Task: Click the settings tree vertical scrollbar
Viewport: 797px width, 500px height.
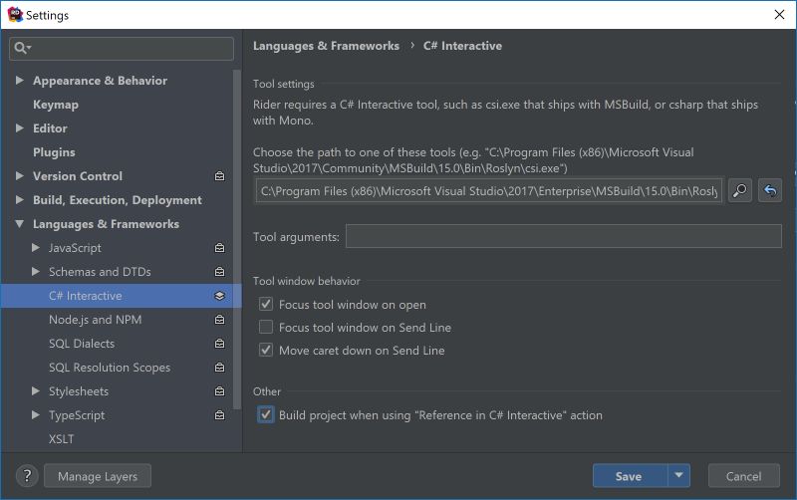Action: [237, 239]
